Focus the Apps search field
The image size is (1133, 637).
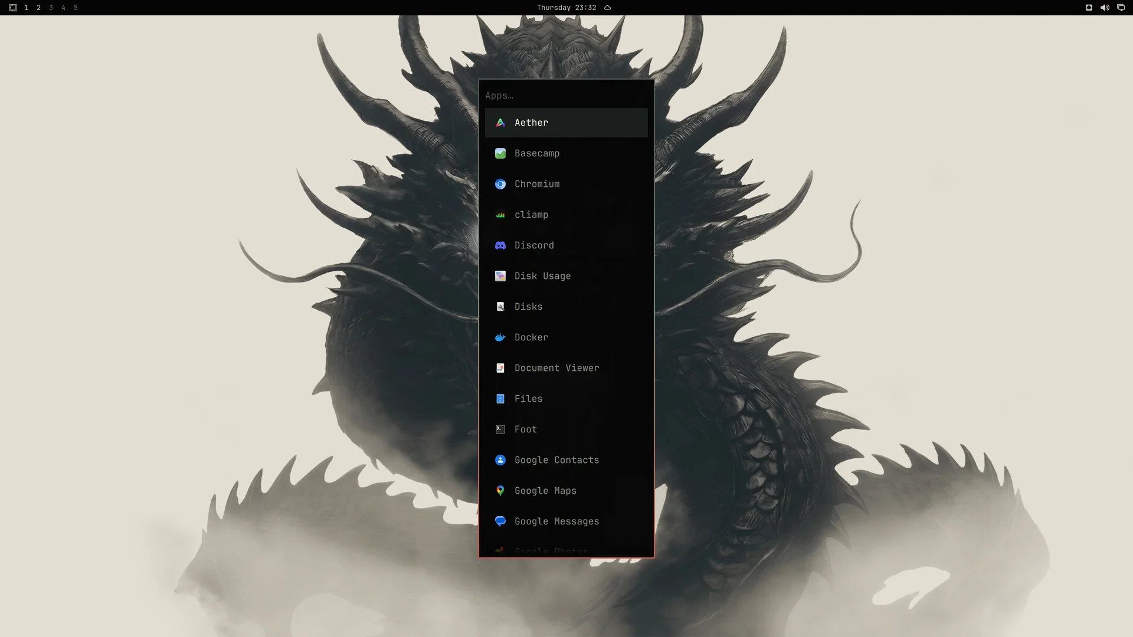point(566,96)
